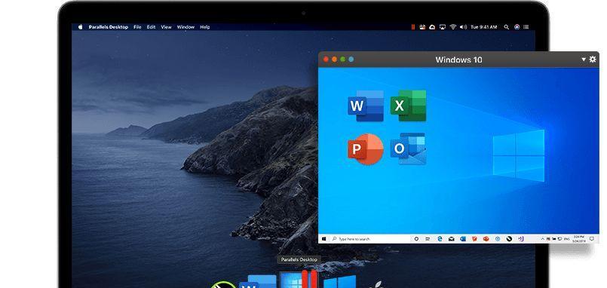This screenshot has height=288, width=607.
Task: Open Spotlight search magnifier
Action: 507,27
